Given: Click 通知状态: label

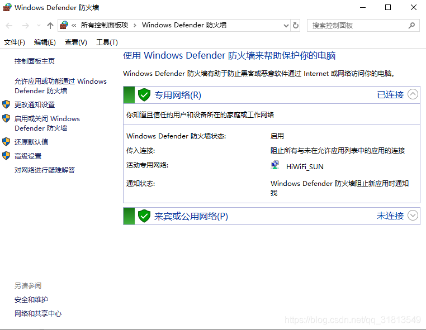Looking at the screenshot, I should [x=140, y=184].
